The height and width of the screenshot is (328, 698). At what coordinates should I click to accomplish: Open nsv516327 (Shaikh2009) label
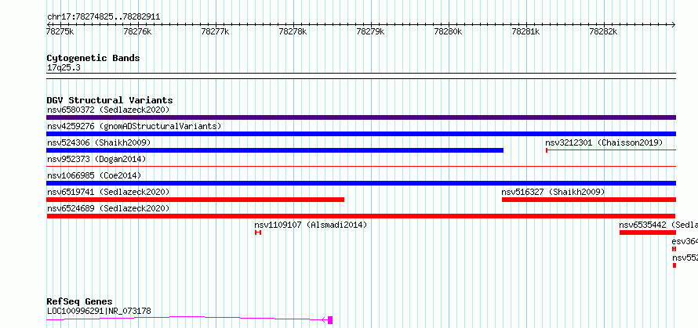coord(554,192)
